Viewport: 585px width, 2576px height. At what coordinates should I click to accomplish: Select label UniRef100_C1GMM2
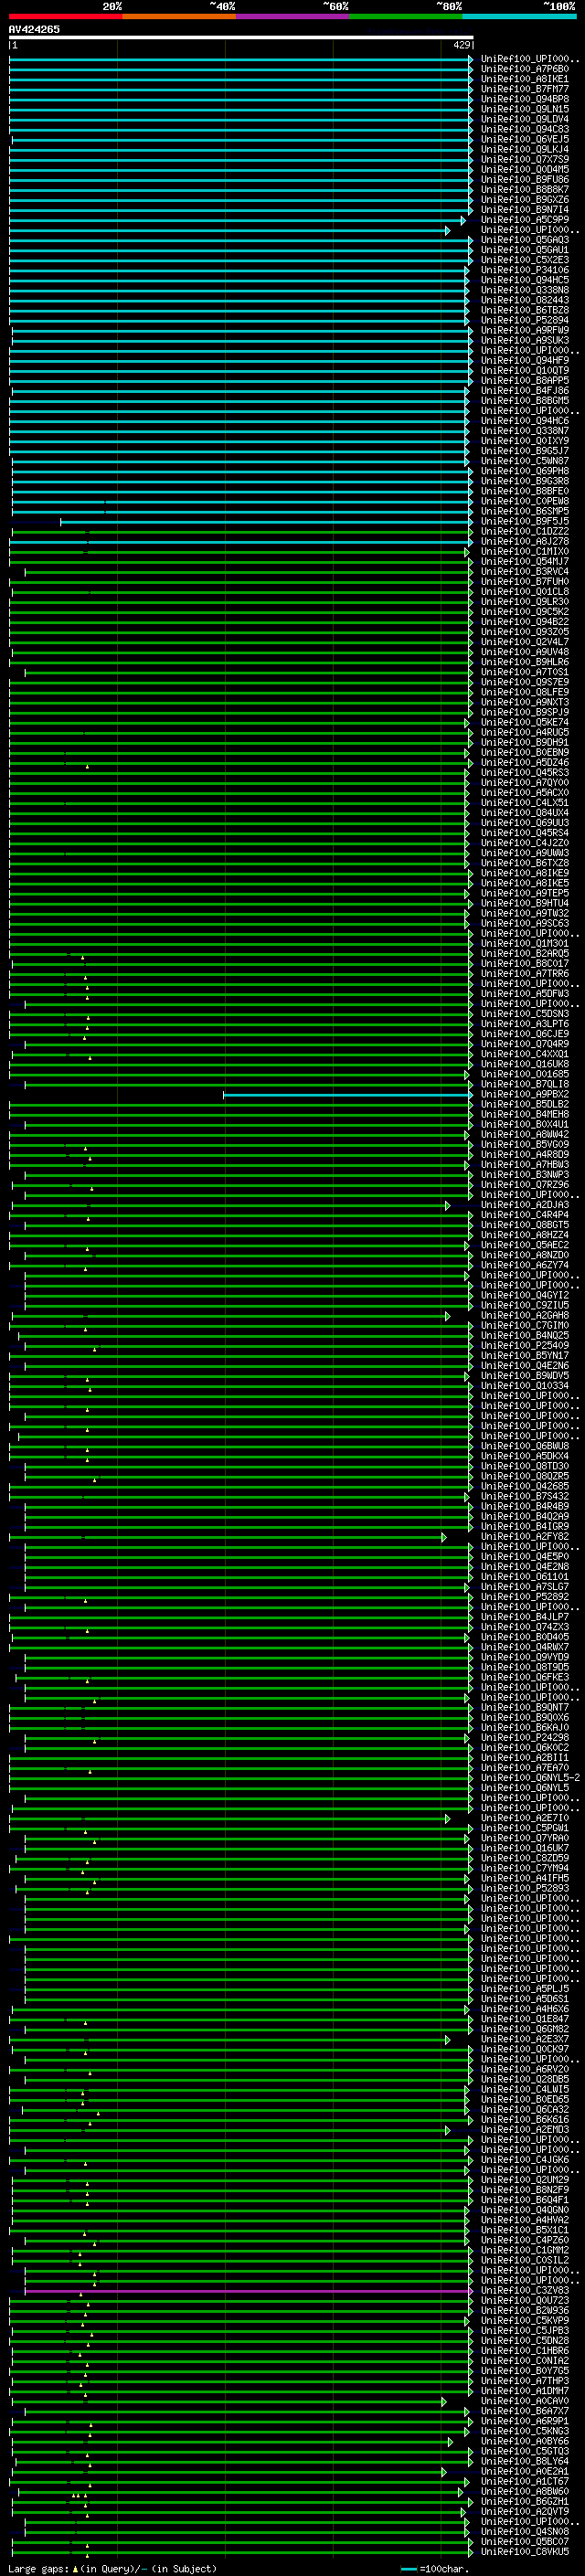coord(525,2250)
